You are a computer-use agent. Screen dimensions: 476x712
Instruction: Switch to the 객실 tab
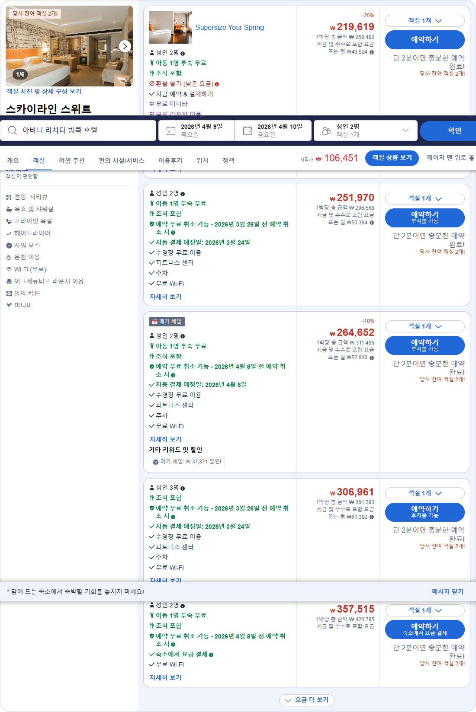click(39, 160)
